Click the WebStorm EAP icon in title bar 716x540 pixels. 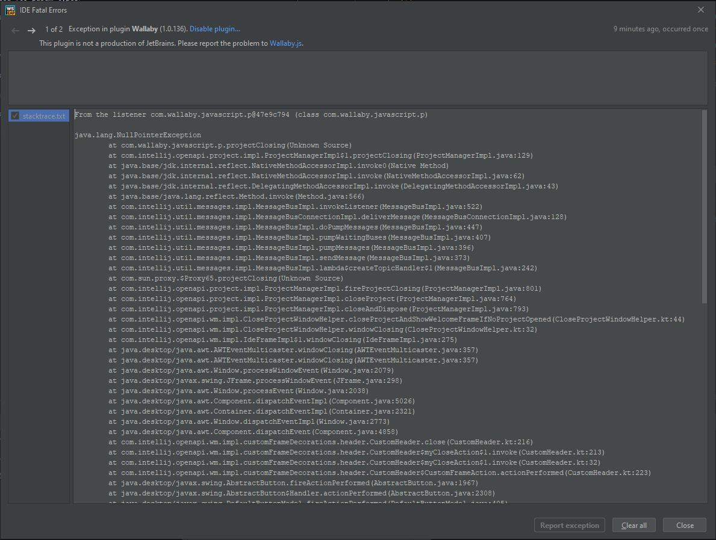click(x=10, y=10)
